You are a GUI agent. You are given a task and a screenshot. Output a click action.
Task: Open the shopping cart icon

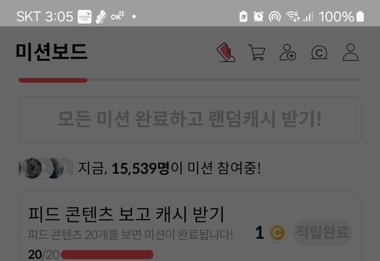coord(256,52)
